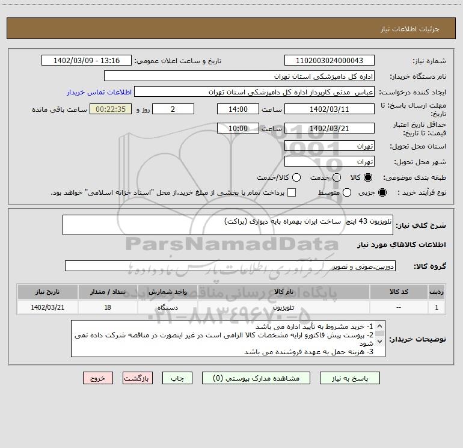Click the دستگاه unit cell
This screenshot has height=448, width=463.
167,307
